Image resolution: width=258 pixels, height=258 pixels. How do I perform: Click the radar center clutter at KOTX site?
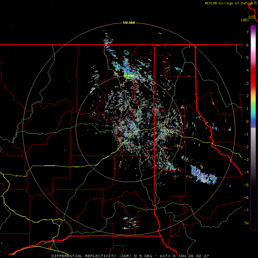click(x=130, y=129)
